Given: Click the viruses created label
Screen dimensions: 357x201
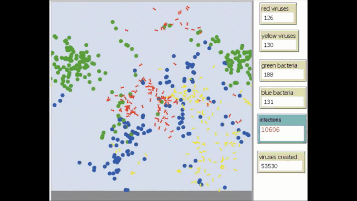Looking at the screenshot, I should (x=278, y=157).
